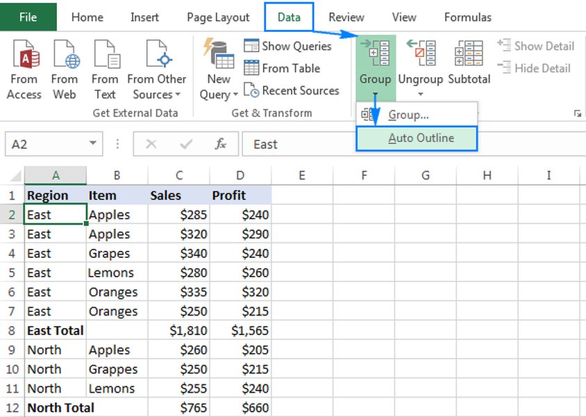586x417 pixels.
Task: Click cell with $765
Action: pos(179,408)
